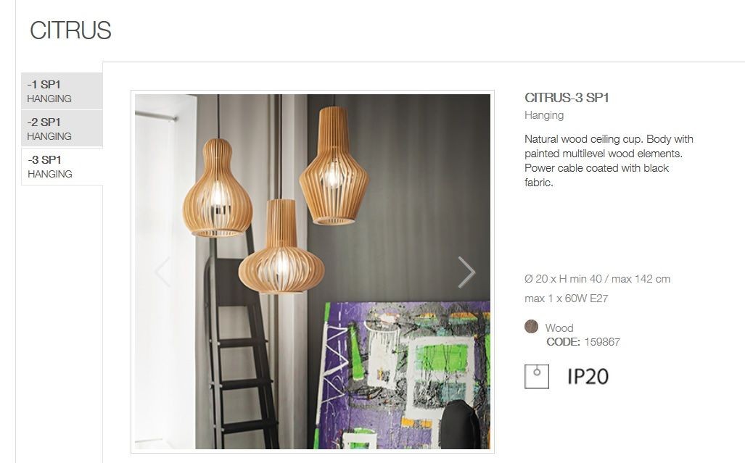Select the -3 SP1 Hanging tab
Viewport: 745px width, 463px height.
pos(62,167)
